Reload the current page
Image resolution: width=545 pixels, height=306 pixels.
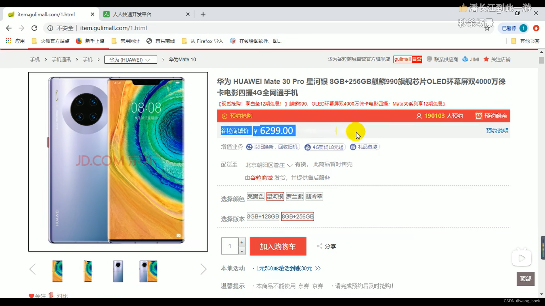click(34, 28)
